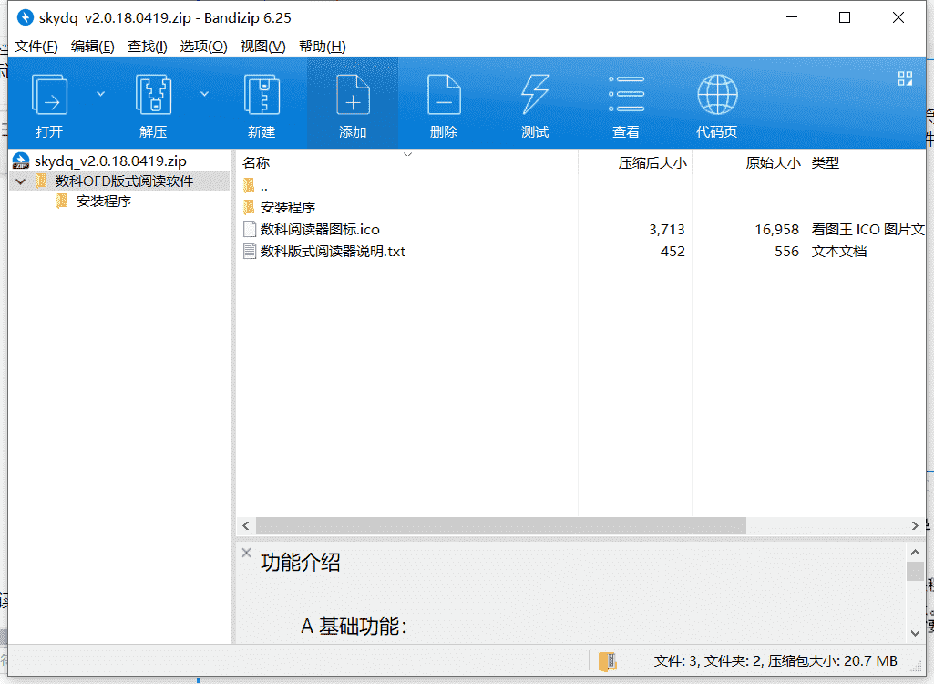Click the ico file icon beside 数科阅读器图标.ico
Screen dimensions: 934x684
pos(250,230)
